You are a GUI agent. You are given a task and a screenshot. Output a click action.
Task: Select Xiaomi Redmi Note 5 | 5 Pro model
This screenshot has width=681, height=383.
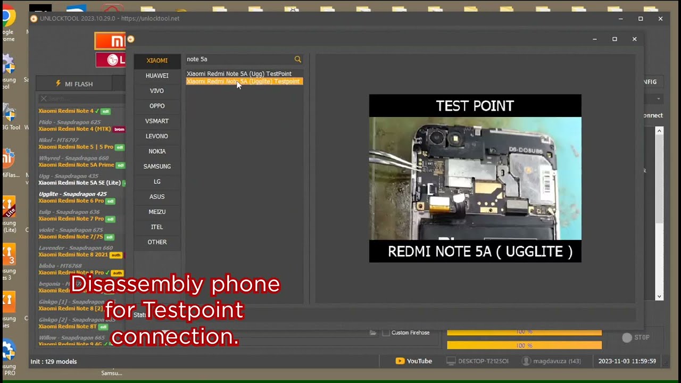[76, 147]
